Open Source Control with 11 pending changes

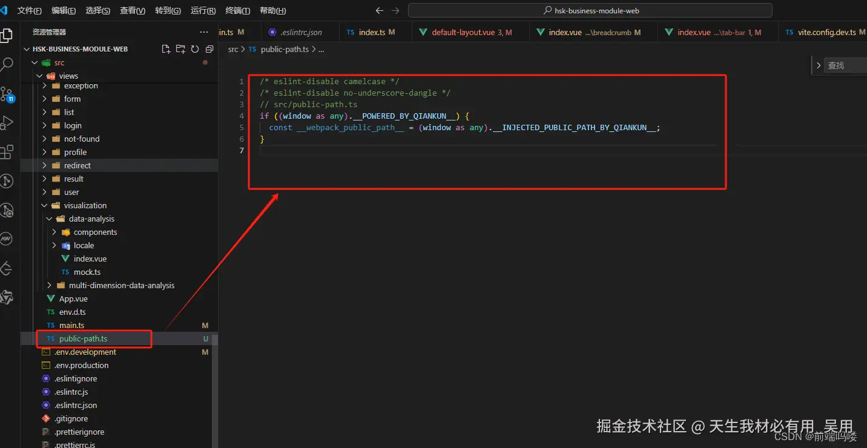8,94
